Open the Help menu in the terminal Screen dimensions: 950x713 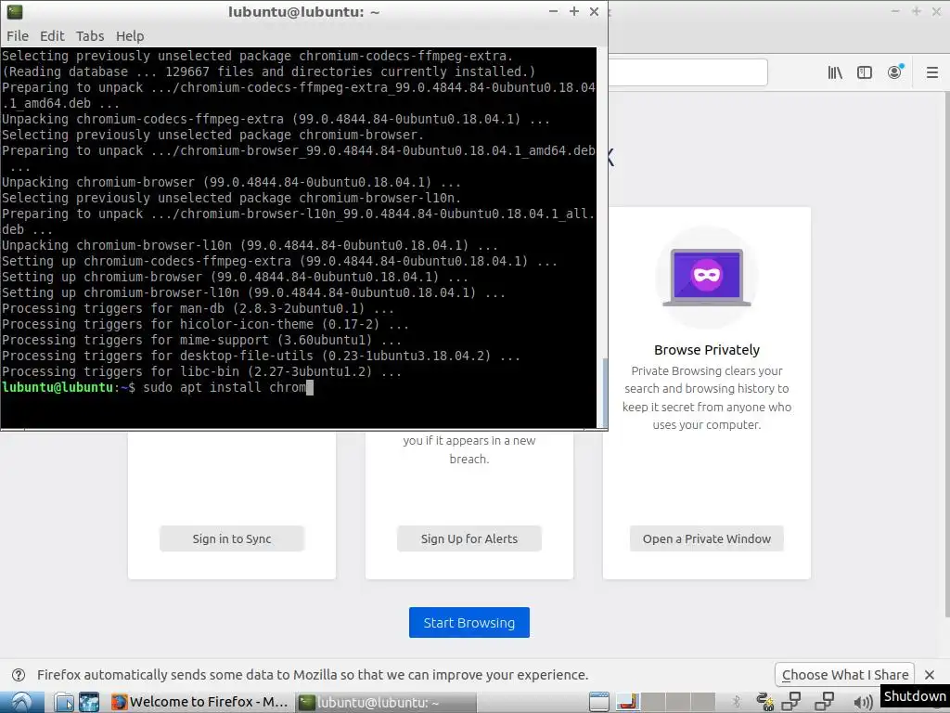(130, 36)
